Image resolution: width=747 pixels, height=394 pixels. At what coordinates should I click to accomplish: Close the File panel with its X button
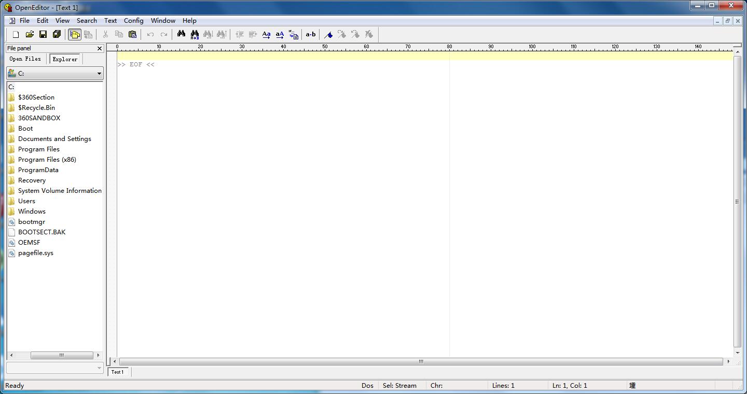point(99,48)
